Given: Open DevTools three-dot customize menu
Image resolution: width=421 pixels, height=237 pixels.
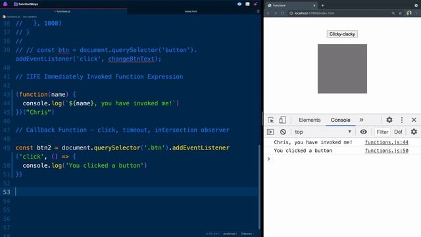Looking at the screenshot, I should (402, 120).
